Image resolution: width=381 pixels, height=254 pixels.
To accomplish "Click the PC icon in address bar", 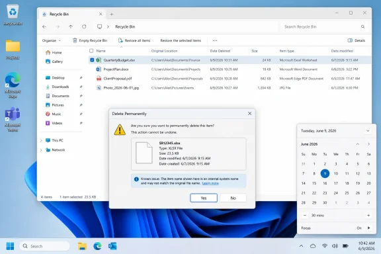I will (x=100, y=26).
